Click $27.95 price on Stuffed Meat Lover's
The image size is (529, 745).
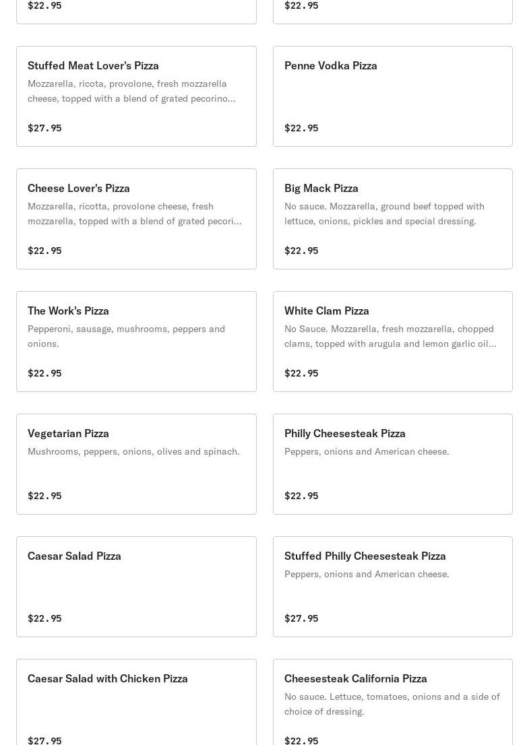tap(44, 128)
